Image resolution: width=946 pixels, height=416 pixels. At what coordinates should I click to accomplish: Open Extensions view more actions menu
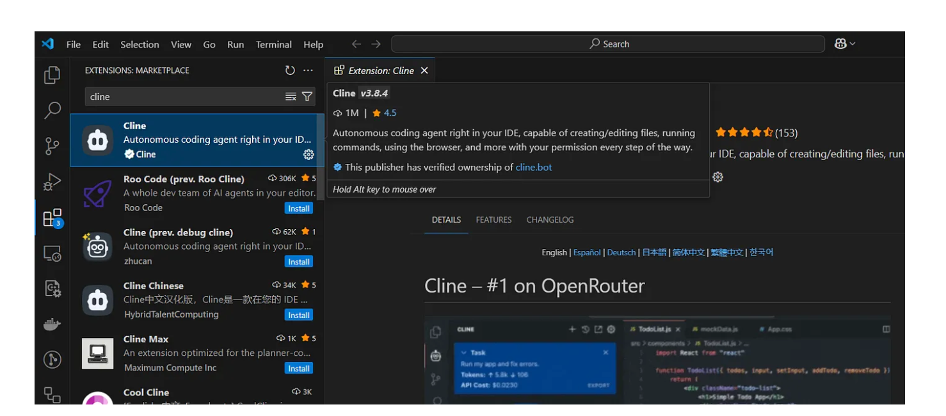(x=308, y=70)
